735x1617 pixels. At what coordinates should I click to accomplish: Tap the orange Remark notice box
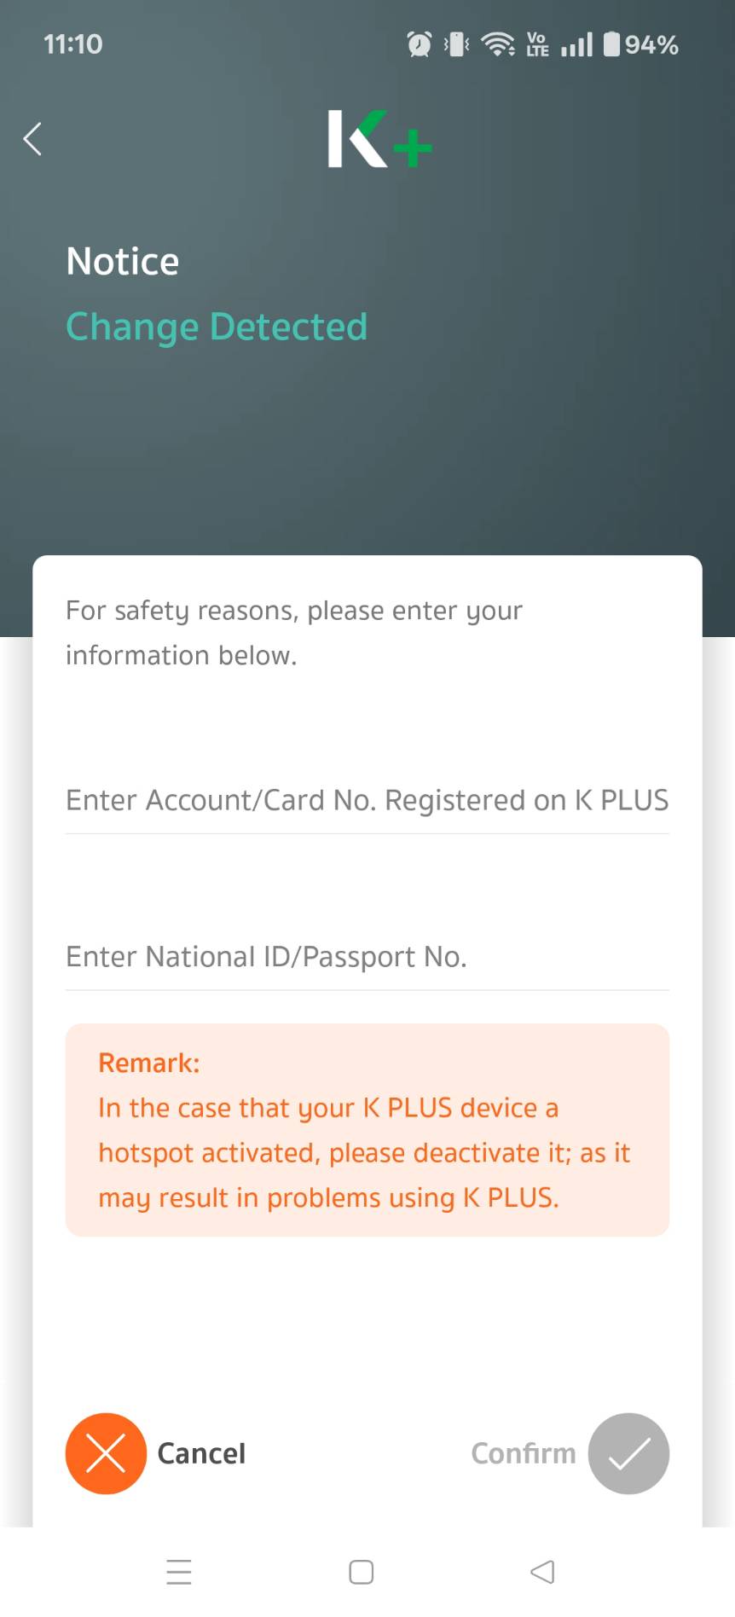(367, 1129)
